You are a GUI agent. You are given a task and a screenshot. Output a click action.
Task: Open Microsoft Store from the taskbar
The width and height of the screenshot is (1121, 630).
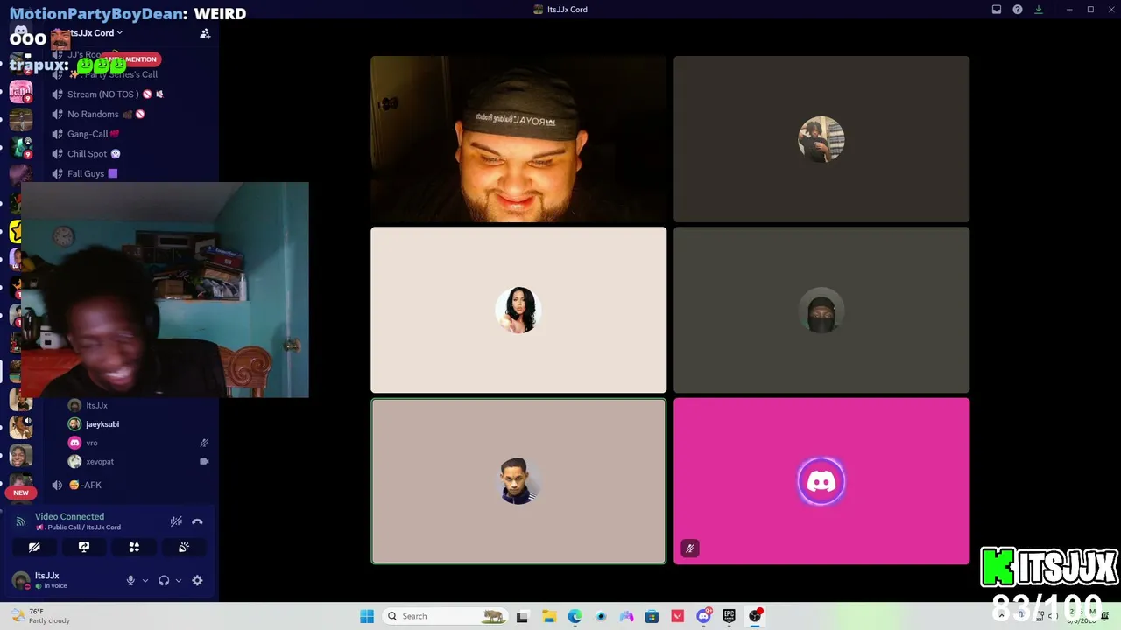(652, 616)
